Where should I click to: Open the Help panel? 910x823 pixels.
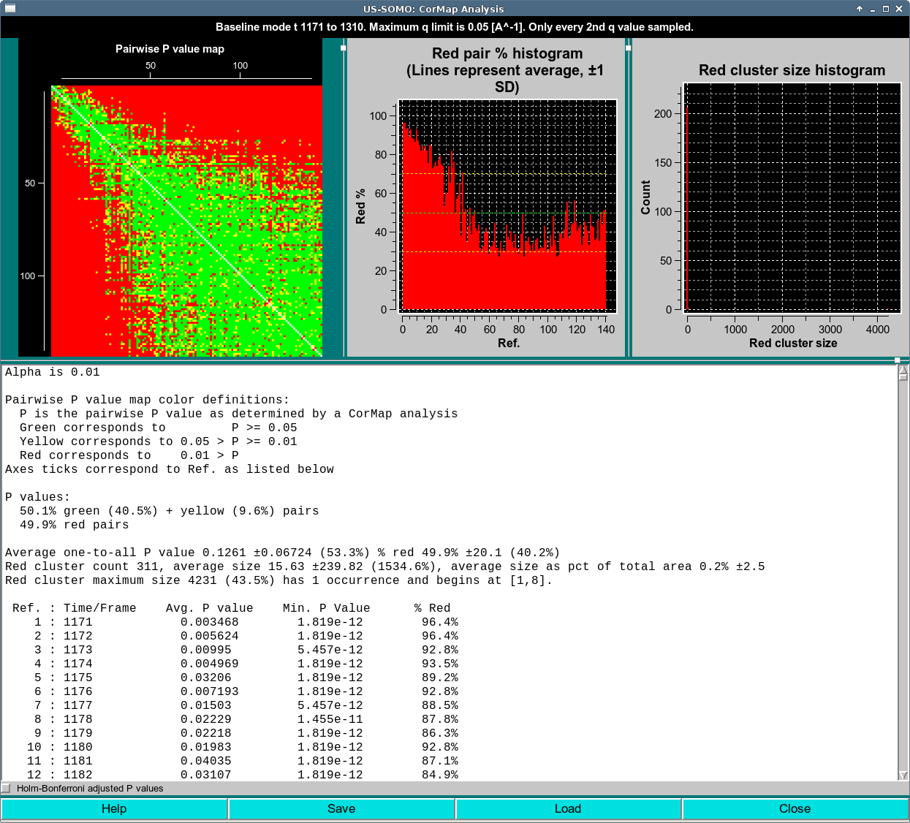[x=114, y=808]
